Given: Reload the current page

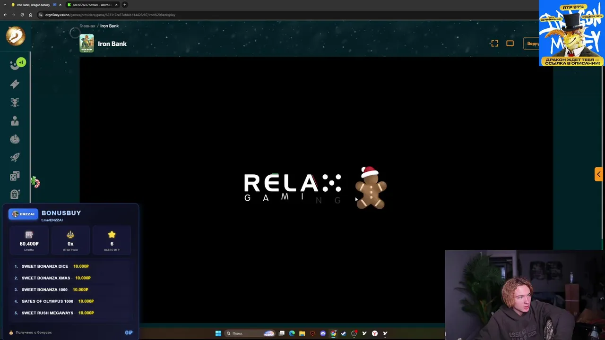Looking at the screenshot, I should 22,15.
